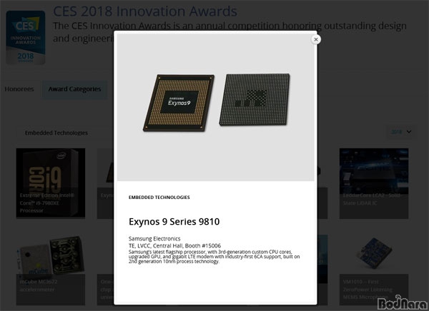Open the Award Categories tab
429x311 pixels.
(x=74, y=89)
